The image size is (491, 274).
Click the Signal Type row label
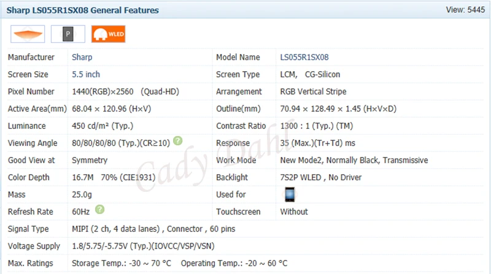(28, 229)
